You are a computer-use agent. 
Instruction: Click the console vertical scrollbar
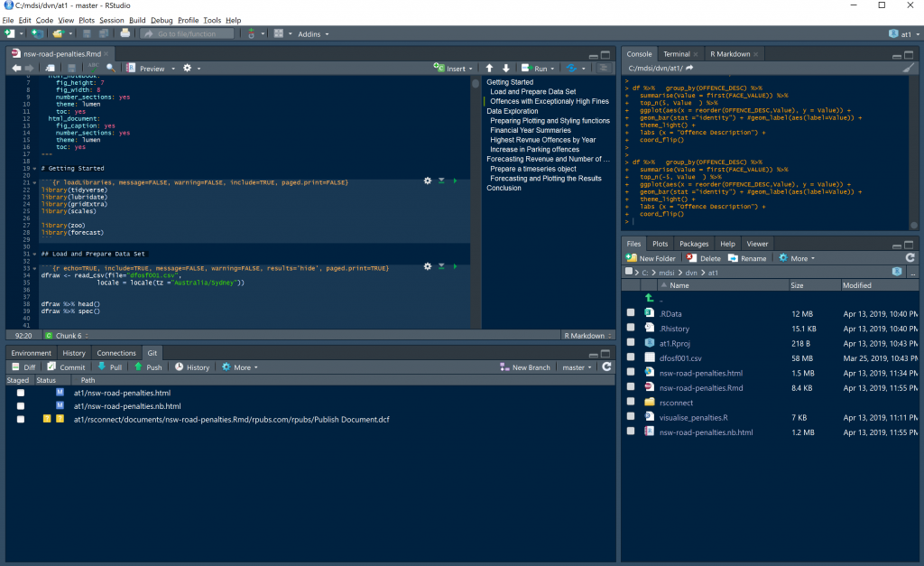(914, 153)
